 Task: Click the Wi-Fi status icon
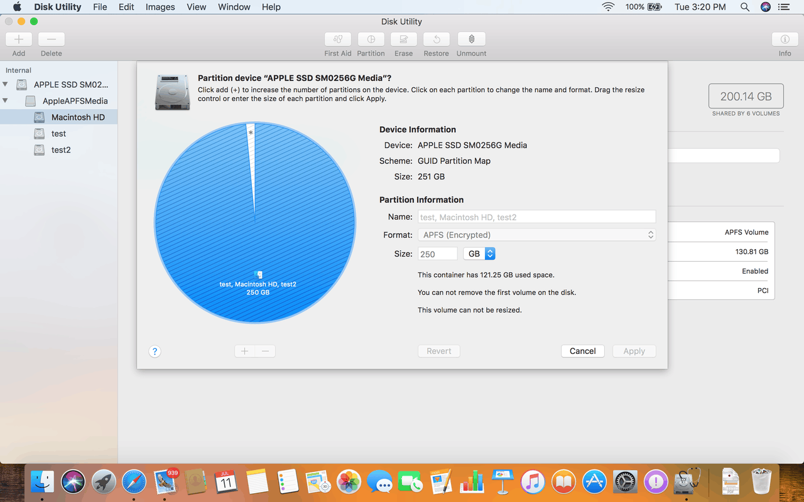[608, 7]
